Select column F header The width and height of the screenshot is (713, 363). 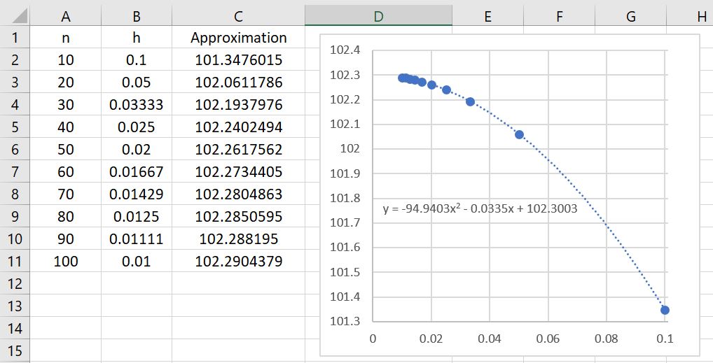559,16
